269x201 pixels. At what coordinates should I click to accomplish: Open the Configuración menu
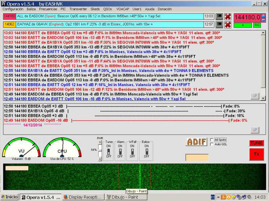pyautogui.click(x=13, y=9)
